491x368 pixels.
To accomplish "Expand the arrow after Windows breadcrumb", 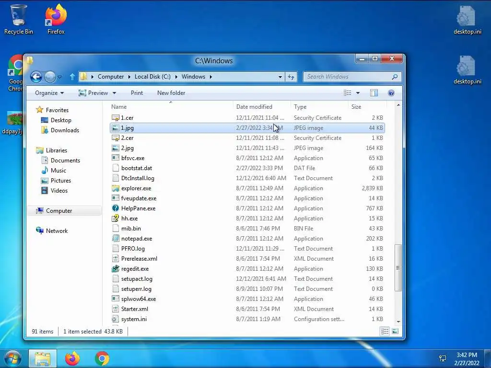I will 211,77.
